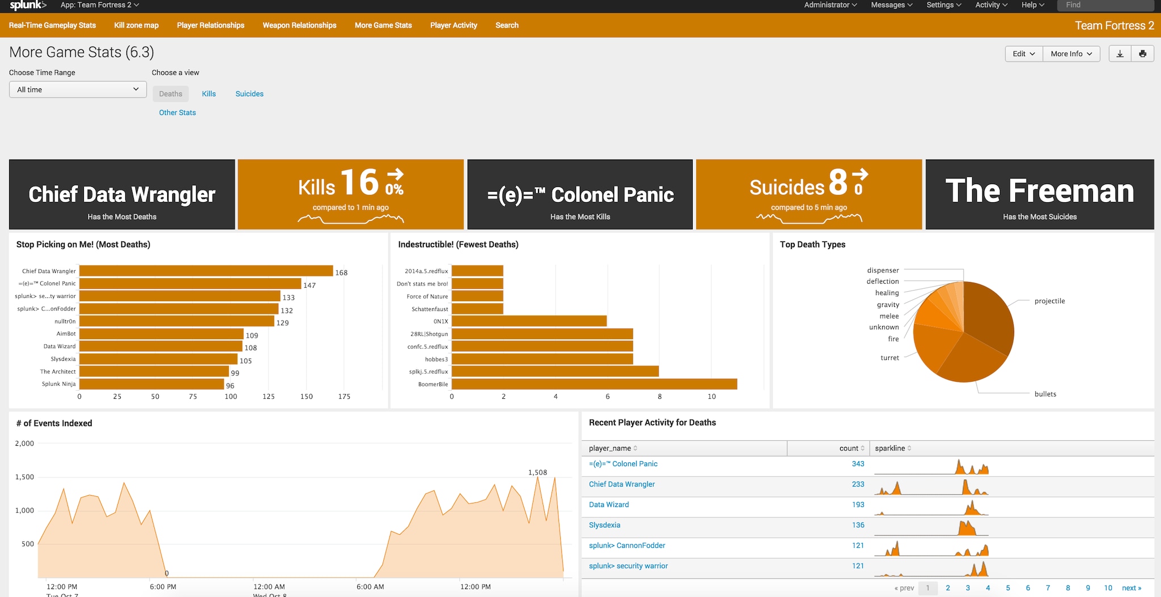This screenshot has width=1161, height=597.
Task: Sort by player_name column sort icon
Action: [x=635, y=448]
